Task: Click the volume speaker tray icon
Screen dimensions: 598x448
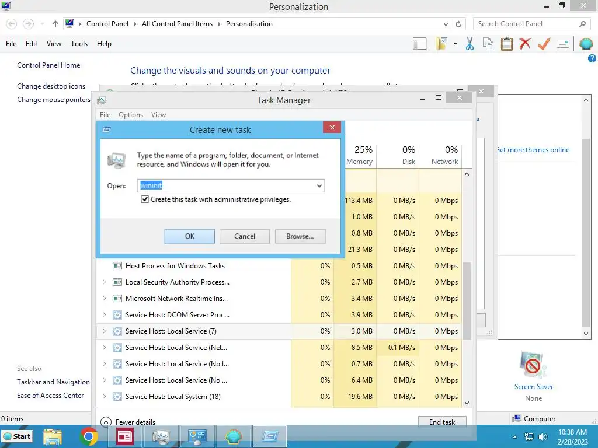Action: point(543,436)
